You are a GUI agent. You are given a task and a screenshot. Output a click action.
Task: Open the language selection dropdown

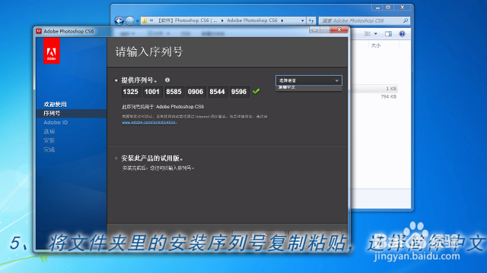309,80
